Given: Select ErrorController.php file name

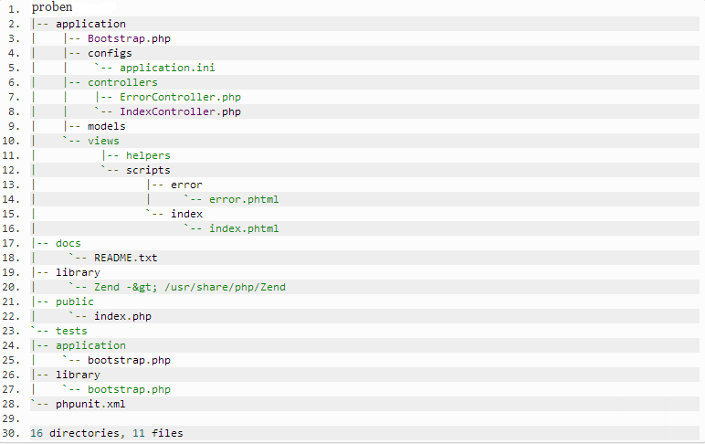Looking at the screenshot, I should (x=180, y=97).
